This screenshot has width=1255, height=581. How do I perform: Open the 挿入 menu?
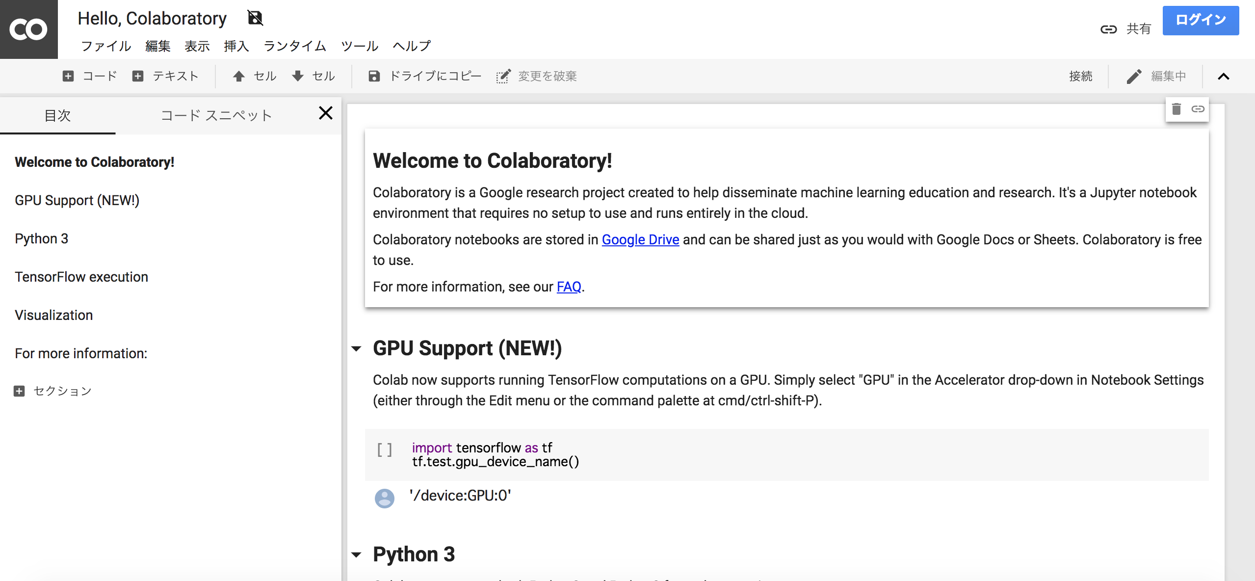[236, 46]
